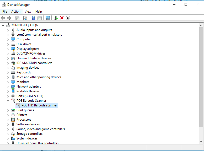The width and height of the screenshot is (204, 151).
Task: Click the Network adapters icon
Action: (x=13, y=87)
